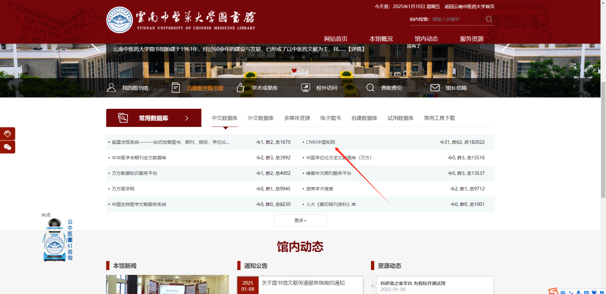The width and height of the screenshot is (606, 294).
Task: Go to previous banner slide arrow
Action: (95, 46)
